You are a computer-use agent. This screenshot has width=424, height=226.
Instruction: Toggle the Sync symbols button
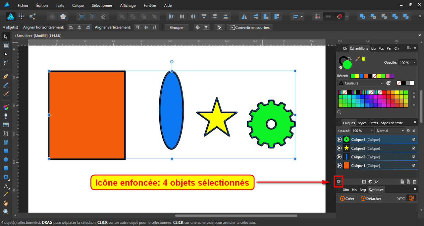click(x=411, y=198)
